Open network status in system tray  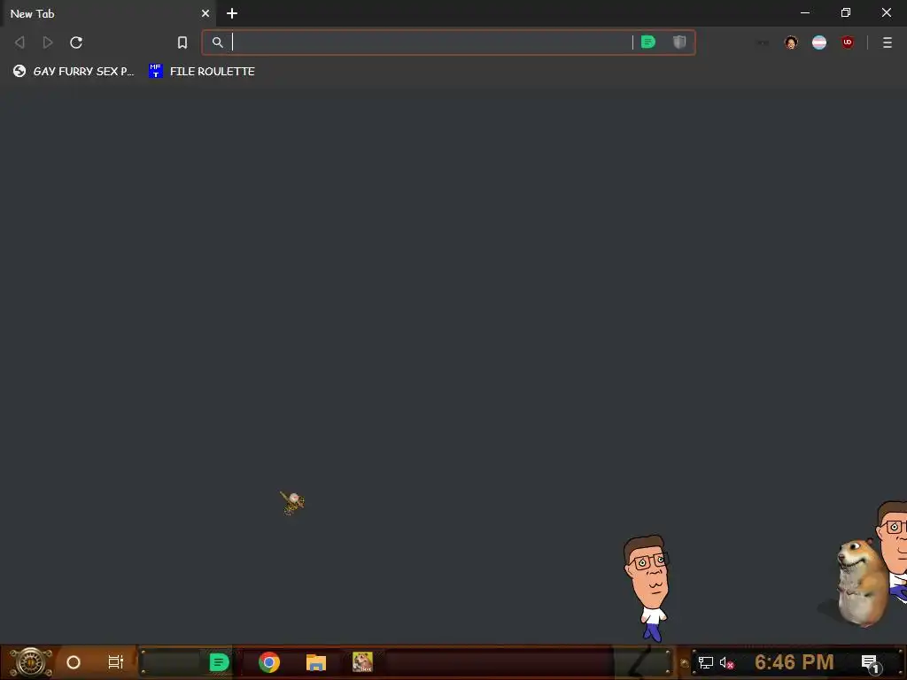click(x=706, y=662)
